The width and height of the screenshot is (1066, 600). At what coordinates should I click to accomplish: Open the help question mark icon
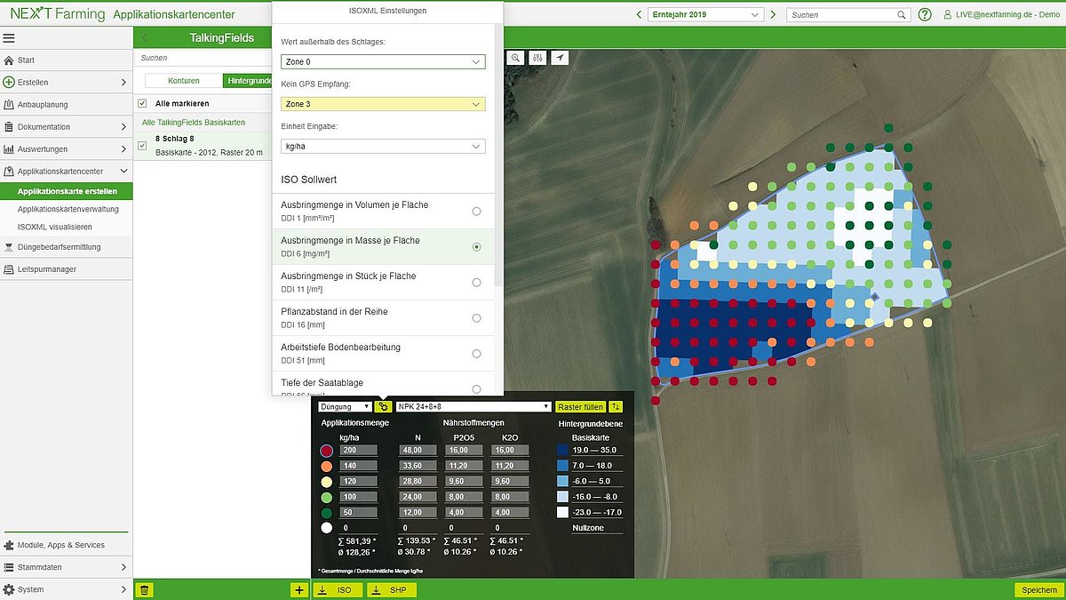[925, 14]
